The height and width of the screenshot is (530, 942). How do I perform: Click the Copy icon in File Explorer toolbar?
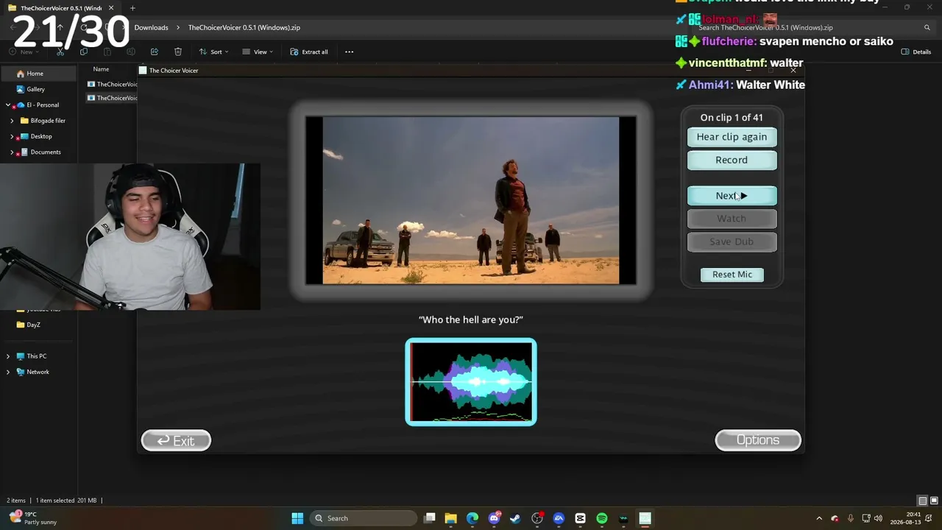pos(84,52)
